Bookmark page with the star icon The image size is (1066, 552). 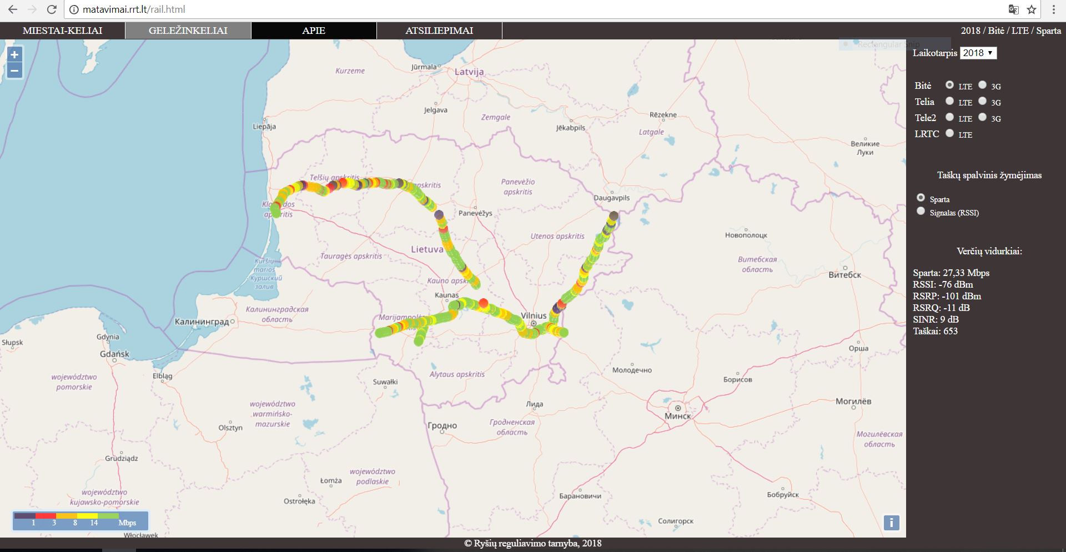1032,9
